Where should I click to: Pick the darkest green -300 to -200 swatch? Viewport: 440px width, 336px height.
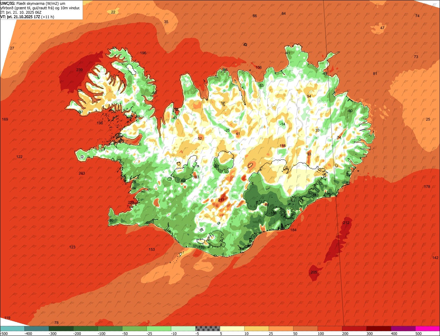click(61, 328)
